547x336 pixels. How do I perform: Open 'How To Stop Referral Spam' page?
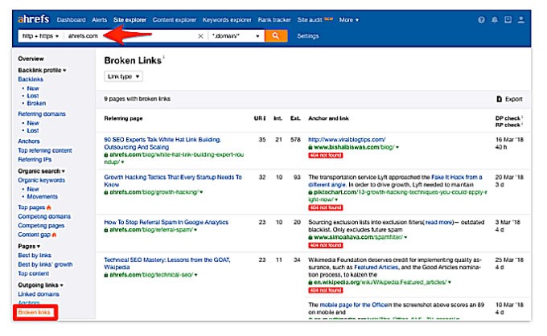point(166,222)
